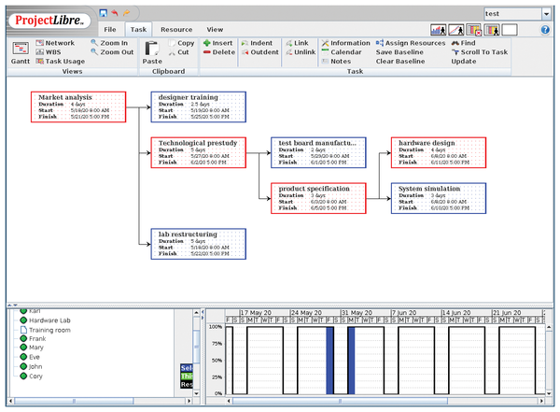Viewport: 560px width, 412px height.
Task: Switch to the Network view
Action: 55,43
